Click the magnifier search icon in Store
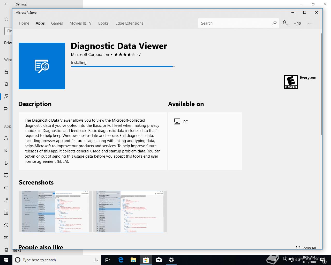Screen dimensions: 331x265 coord(274,23)
